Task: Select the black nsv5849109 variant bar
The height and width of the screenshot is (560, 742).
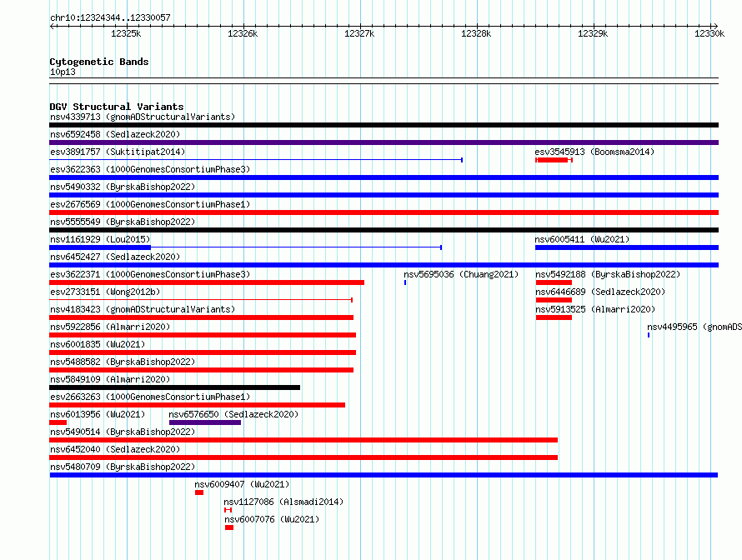Action: 174,387
